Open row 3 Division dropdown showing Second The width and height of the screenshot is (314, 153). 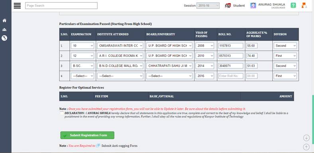pyautogui.click(x=285, y=66)
